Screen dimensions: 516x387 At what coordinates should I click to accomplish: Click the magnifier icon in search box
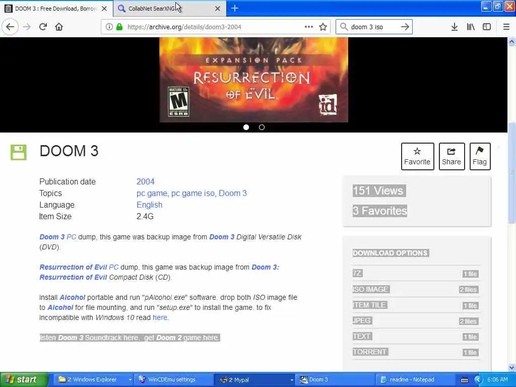coord(344,27)
